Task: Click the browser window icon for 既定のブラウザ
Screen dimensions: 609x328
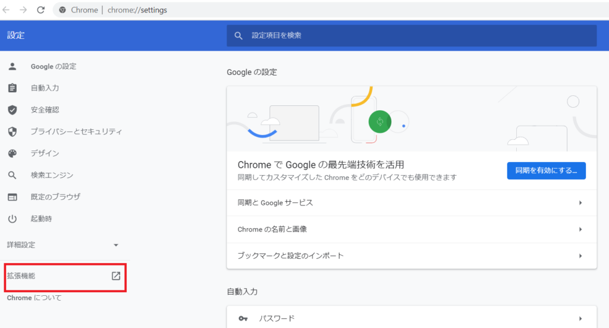Action: 12,197
